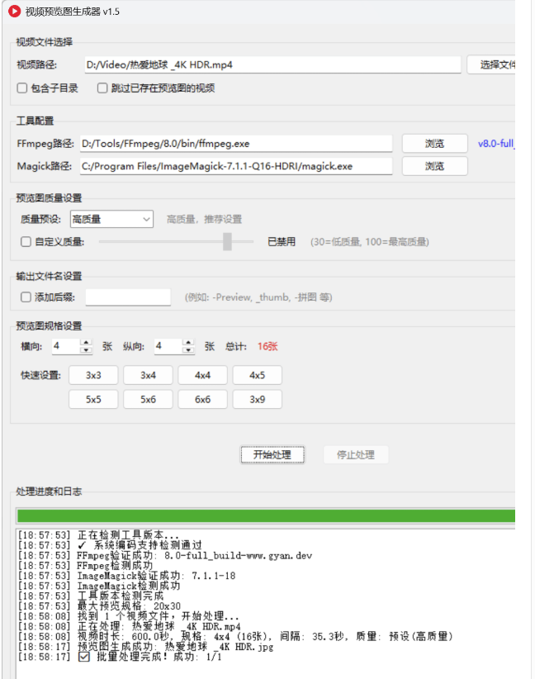Image resolution: width=535 pixels, height=679 pixels.
Task: Decrease the 横向 count with down arrow
Action: (x=86, y=350)
